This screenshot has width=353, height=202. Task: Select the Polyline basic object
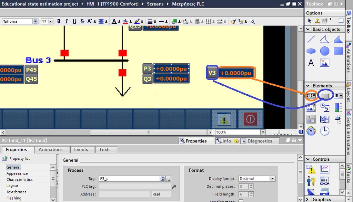point(324,39)
